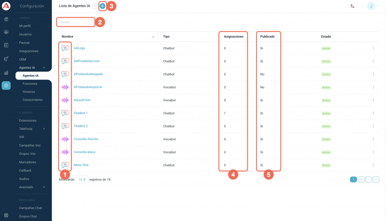The image size is (386, 221).
Task: Click the phone disconnected icon in header
Action: click(x=352, y=6)
